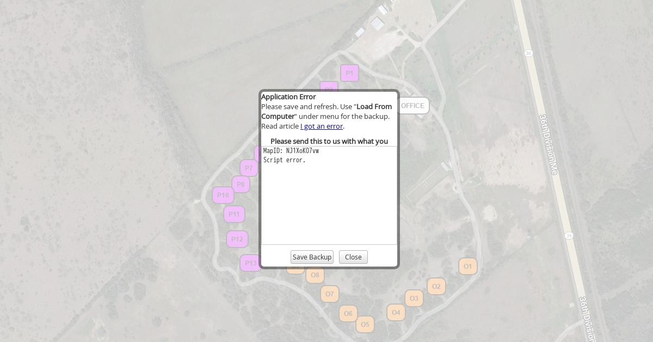Select the O7 site marker
This screenshot has height=342, width=653.
[330, 294]
